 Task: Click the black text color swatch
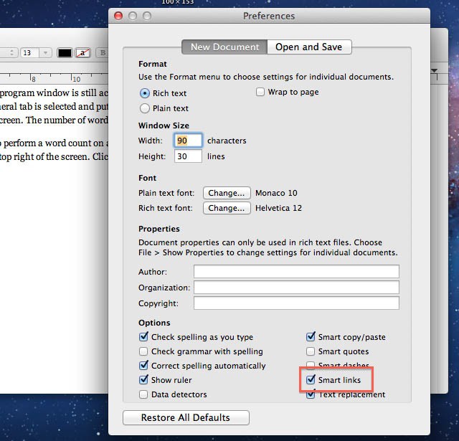[x=65, y=53]
